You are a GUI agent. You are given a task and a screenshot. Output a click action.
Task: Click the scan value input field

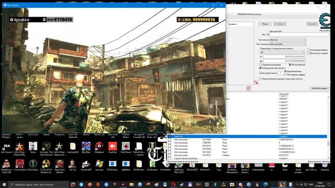pos(299,34)
